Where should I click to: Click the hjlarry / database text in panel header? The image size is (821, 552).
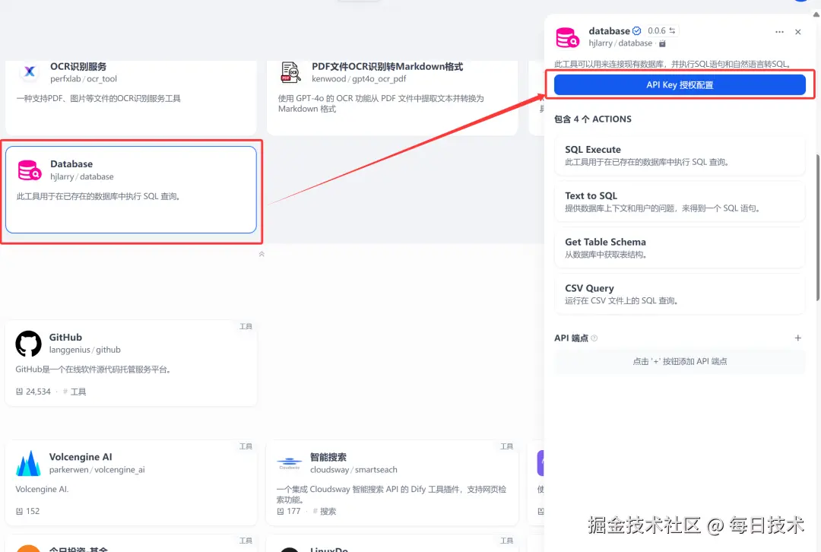(620, 43)
